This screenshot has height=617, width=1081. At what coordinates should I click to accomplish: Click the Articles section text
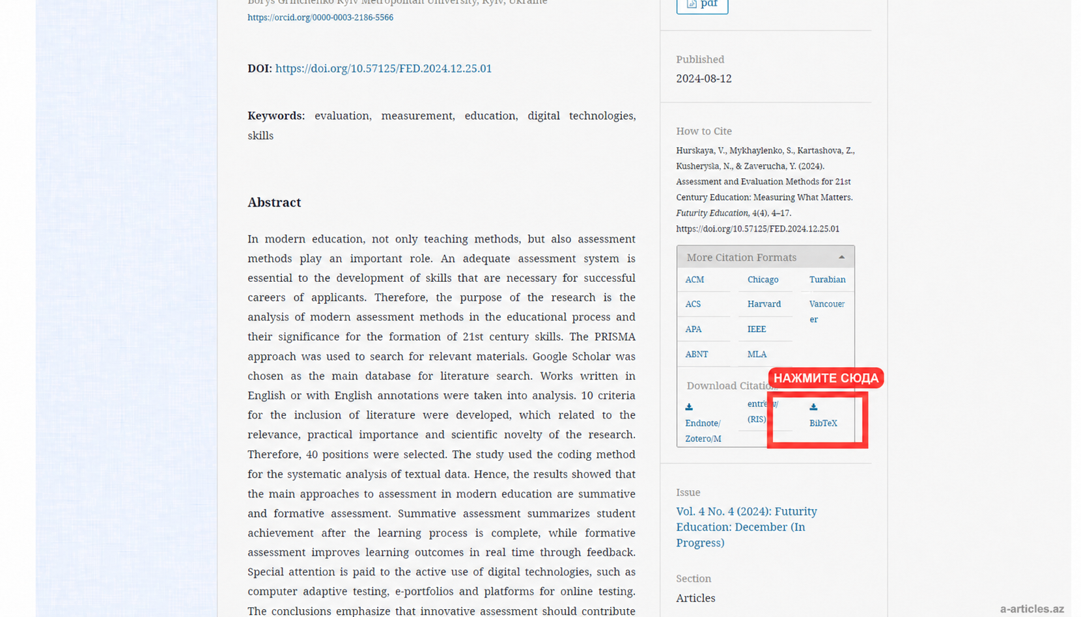coord(695,598)
